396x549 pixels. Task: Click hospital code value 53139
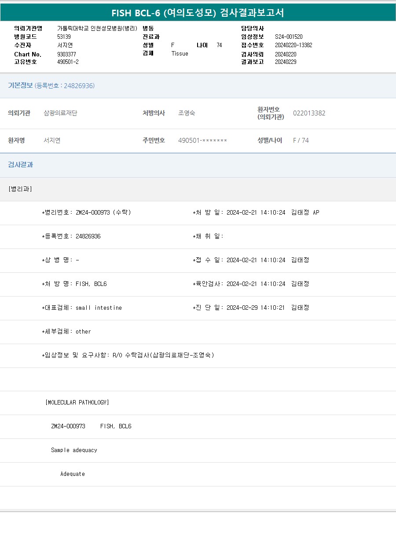point(64,37)
